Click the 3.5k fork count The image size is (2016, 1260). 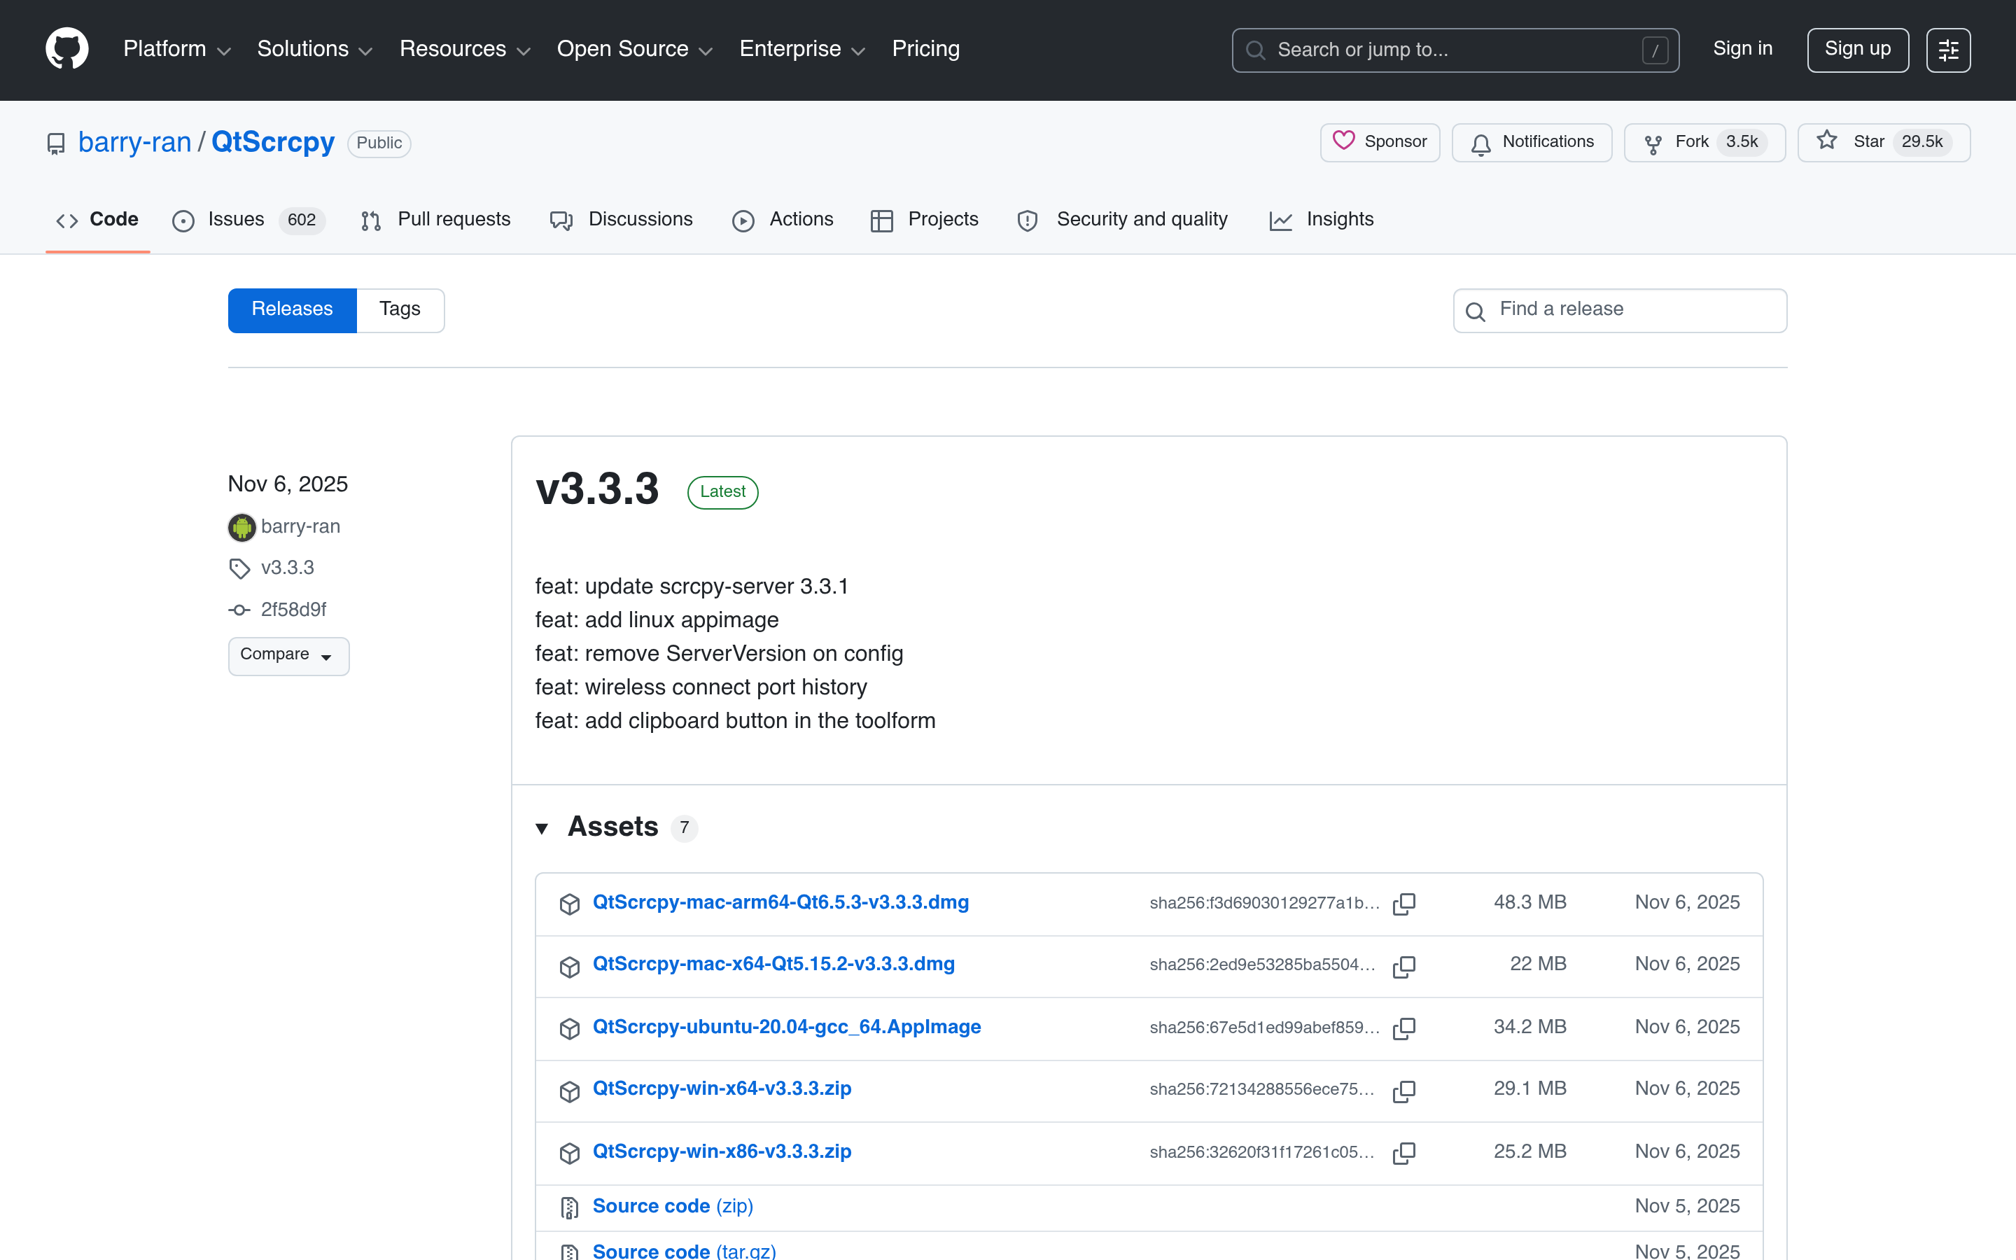coord(1741,143)
